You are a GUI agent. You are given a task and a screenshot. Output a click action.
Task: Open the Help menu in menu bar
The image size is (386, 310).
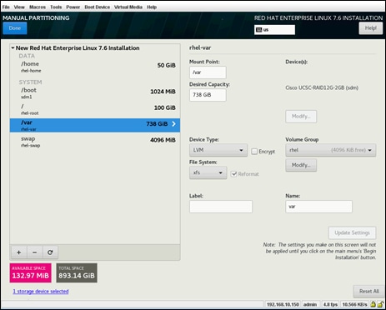(152, 7)
